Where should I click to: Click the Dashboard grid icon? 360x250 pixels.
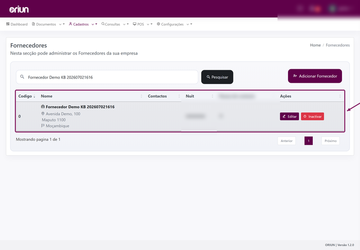(8, 24)
